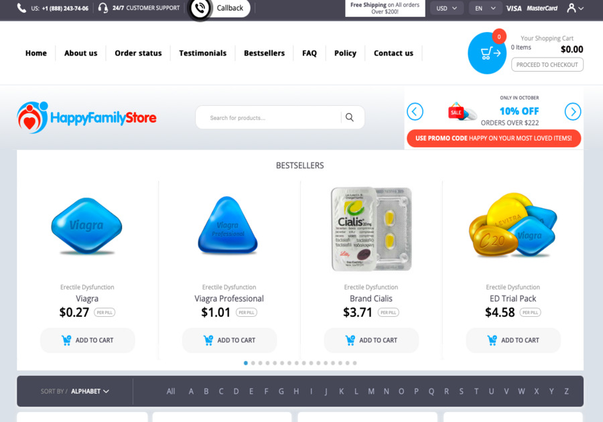Screen dimensions: 603x422
Task: Filter products by letter M
Action: point(371,391)
